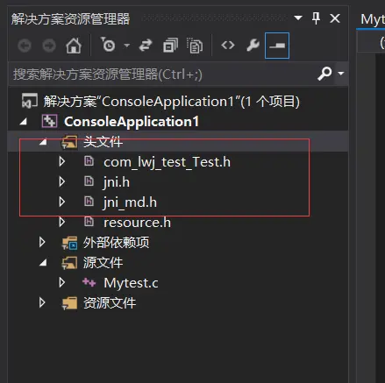Screen dimensions: 385x383
Task: Select the 资源文件 folder
Action: pyautogui.click(x=110, y=302)
